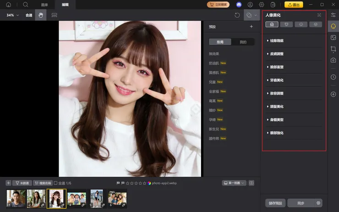Click the ruler measurement tool icon
Screen dimensions: 339x212
coord(54,15)
